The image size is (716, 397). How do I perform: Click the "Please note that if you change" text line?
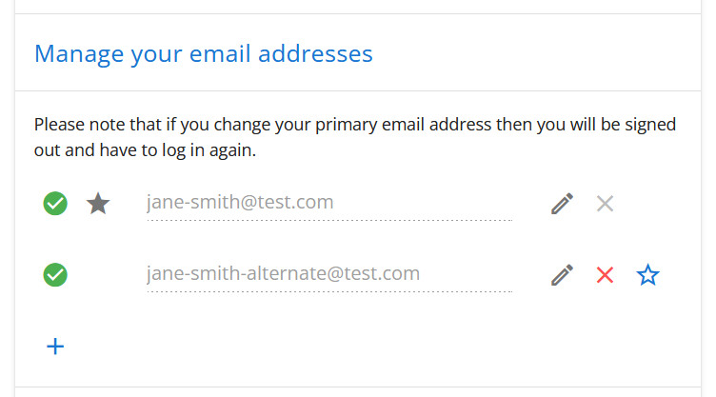click(143, 125)
